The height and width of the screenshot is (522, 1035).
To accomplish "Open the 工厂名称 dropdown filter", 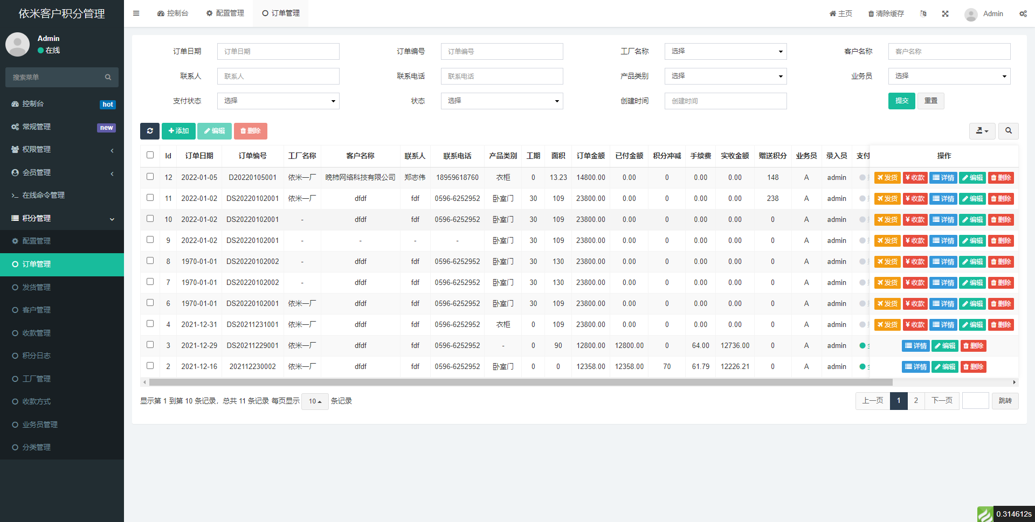I will [725, 52].
